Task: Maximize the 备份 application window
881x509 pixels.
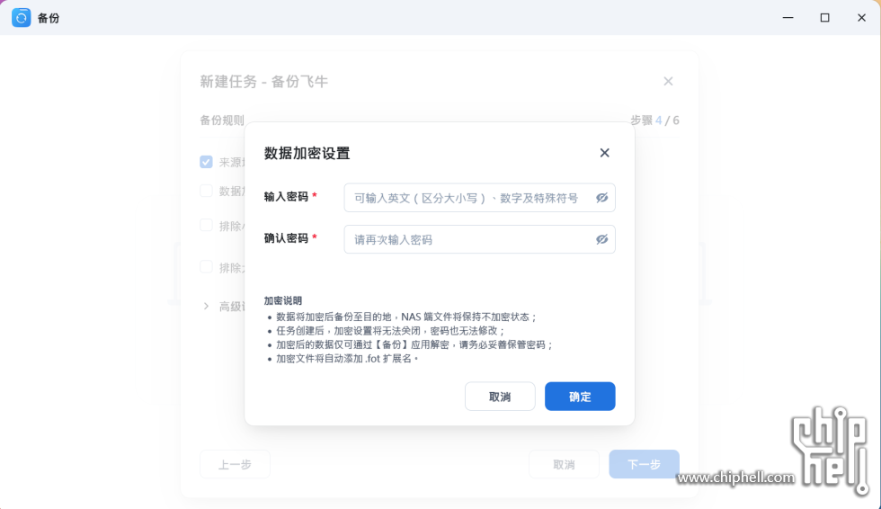Action: (824, 18)
